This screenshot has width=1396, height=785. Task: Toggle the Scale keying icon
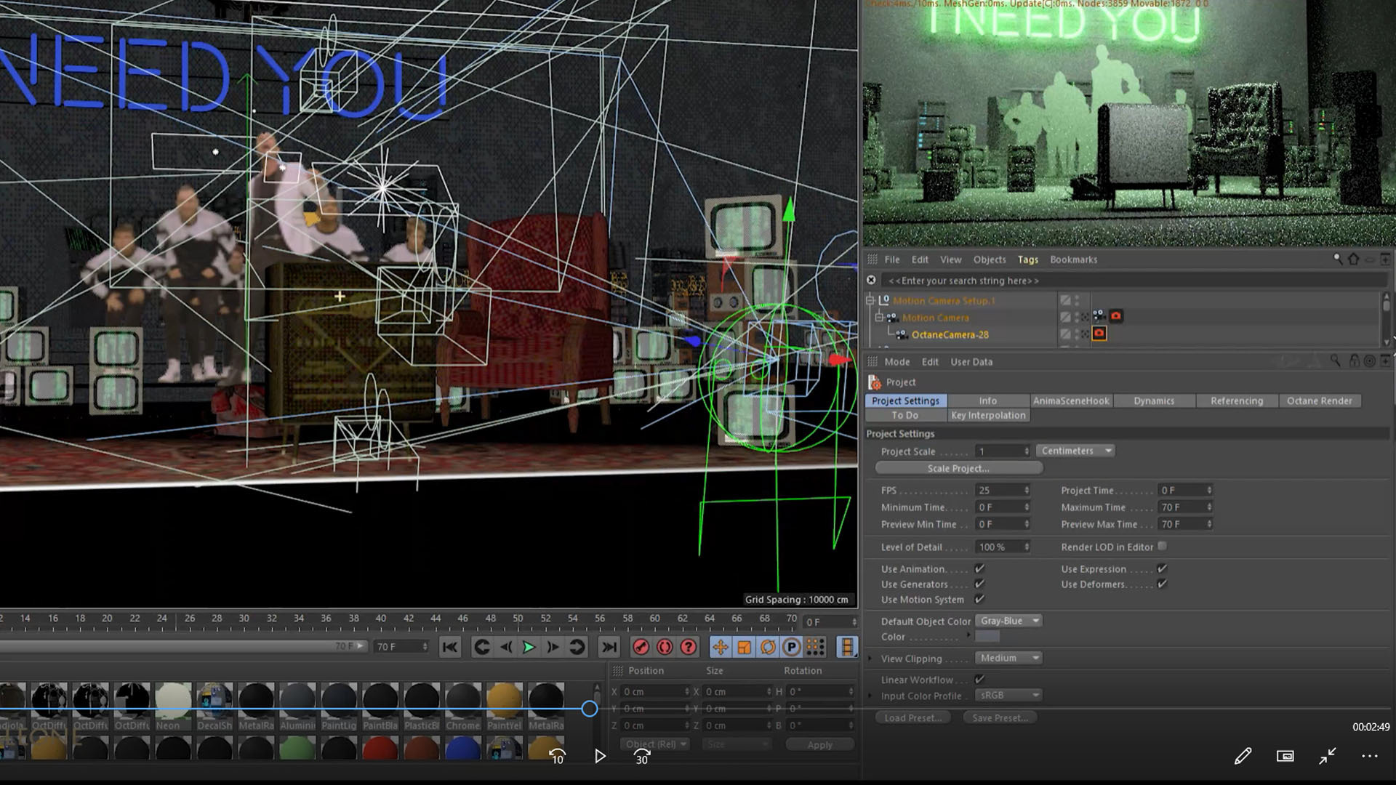pyautogui.click(x=744, y=647)
